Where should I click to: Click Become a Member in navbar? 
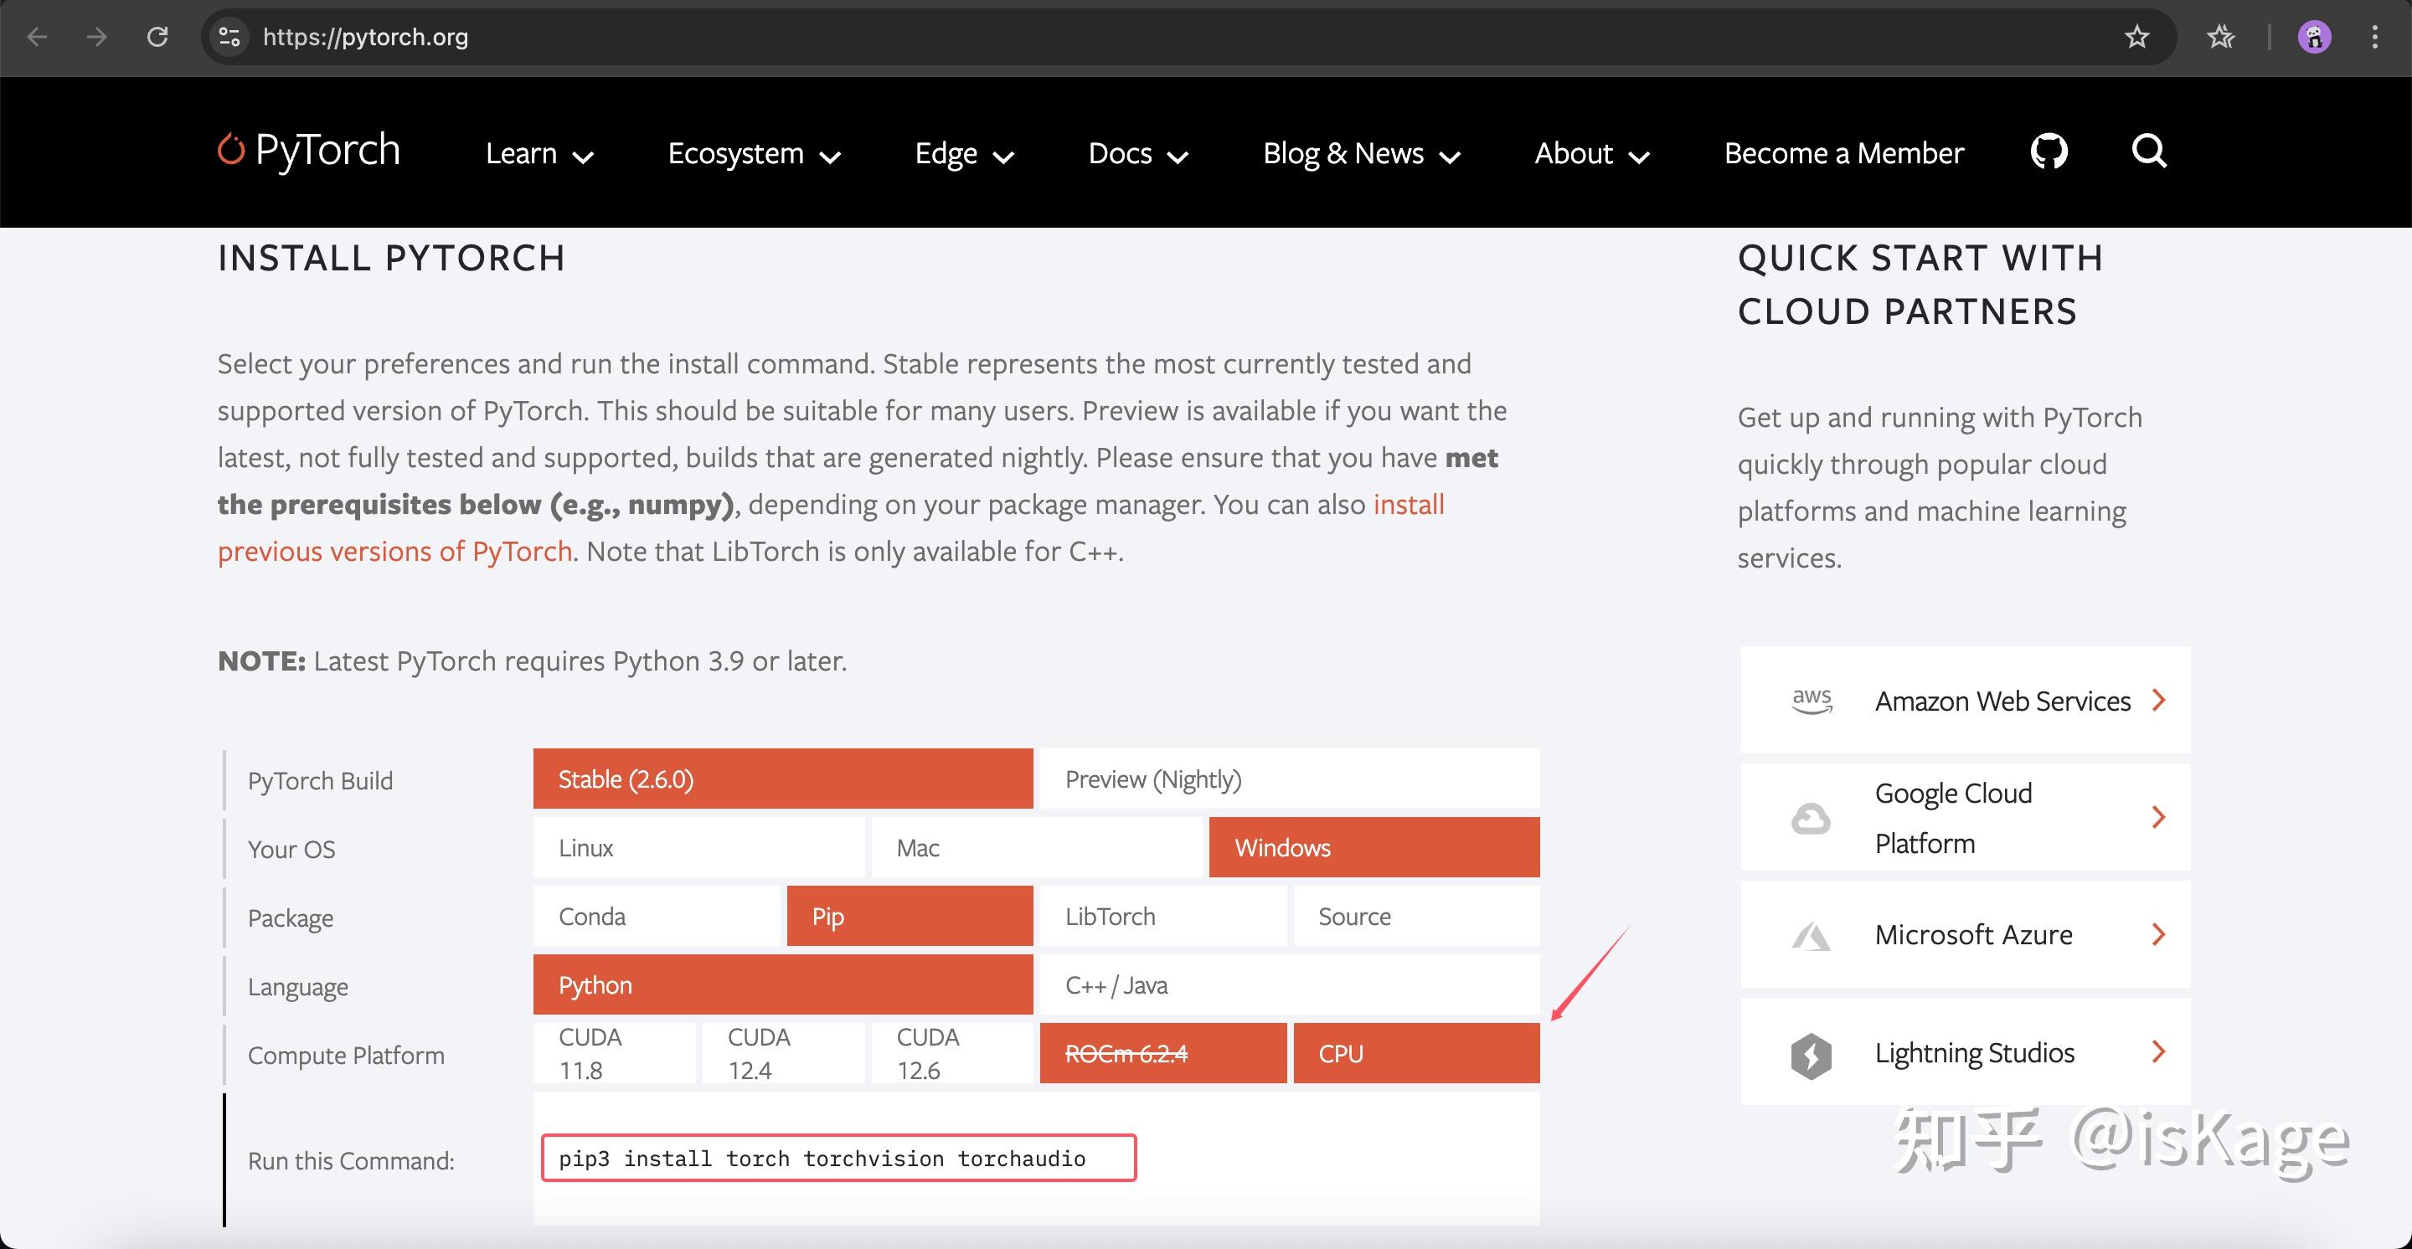[x=1842, y=153]
